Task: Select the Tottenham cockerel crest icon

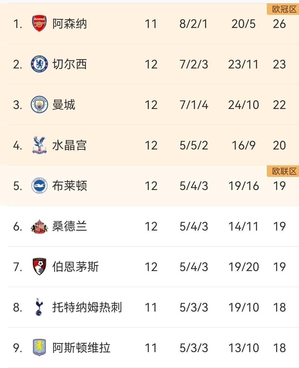Action: 39,307
